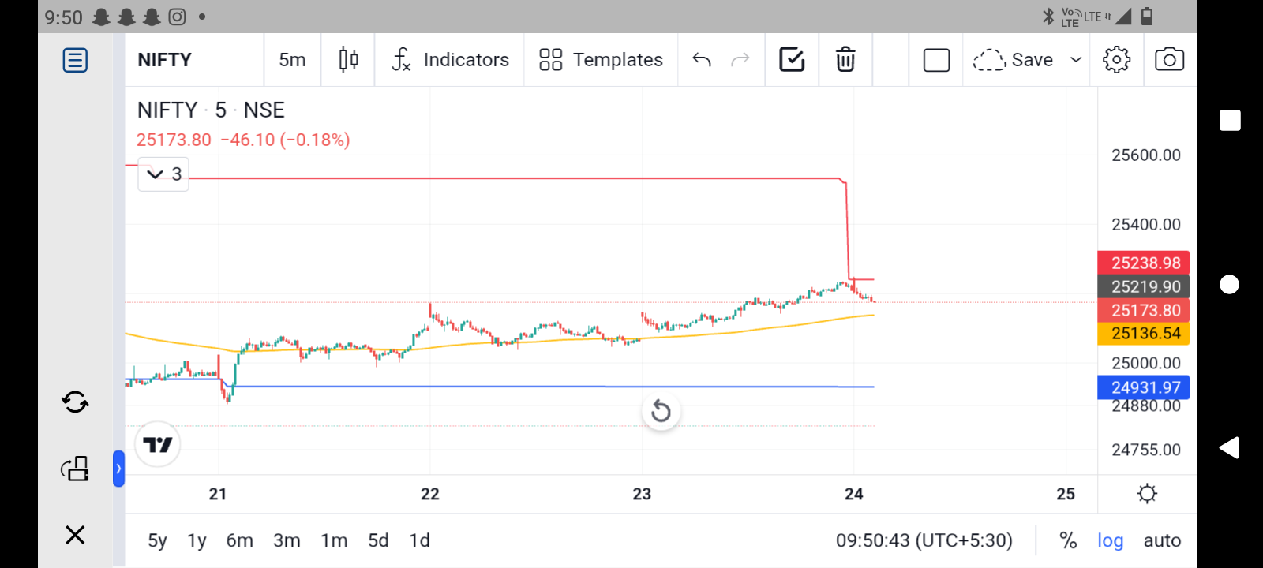The height and width of the screenshot is (568, 1263).
Task: Click the yellow 25136.54 price label
Action: click(1144, 334)
